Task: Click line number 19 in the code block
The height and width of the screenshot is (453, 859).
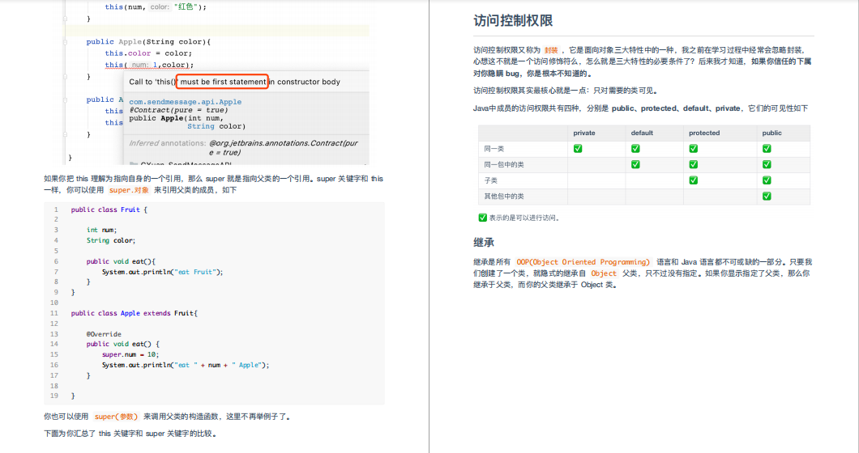Action: [x=54, y=396]
